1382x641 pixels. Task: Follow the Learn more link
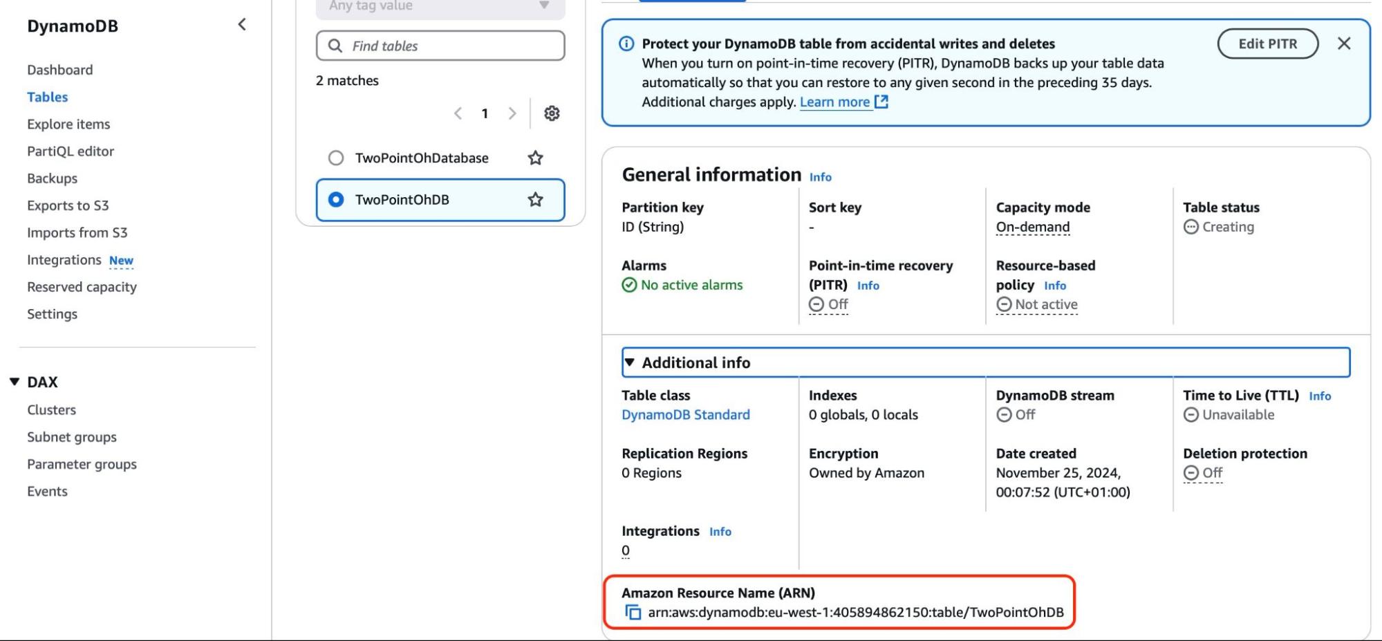(x=834, y=102)
